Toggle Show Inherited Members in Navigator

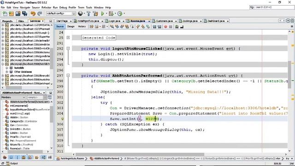(5, 157)
